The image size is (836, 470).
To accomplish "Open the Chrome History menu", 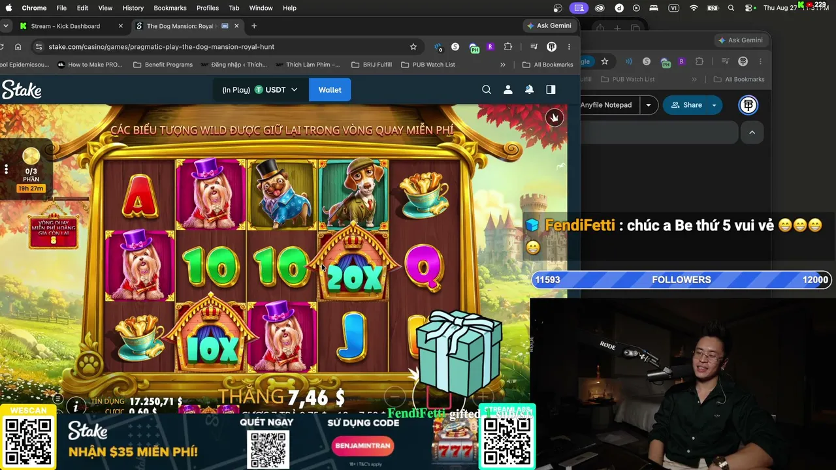I will pyautogui.click(x=133, y=8).
